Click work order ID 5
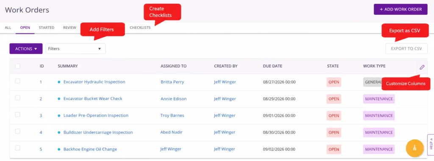Viewport: 434px width, 161px height. point(41,150)
